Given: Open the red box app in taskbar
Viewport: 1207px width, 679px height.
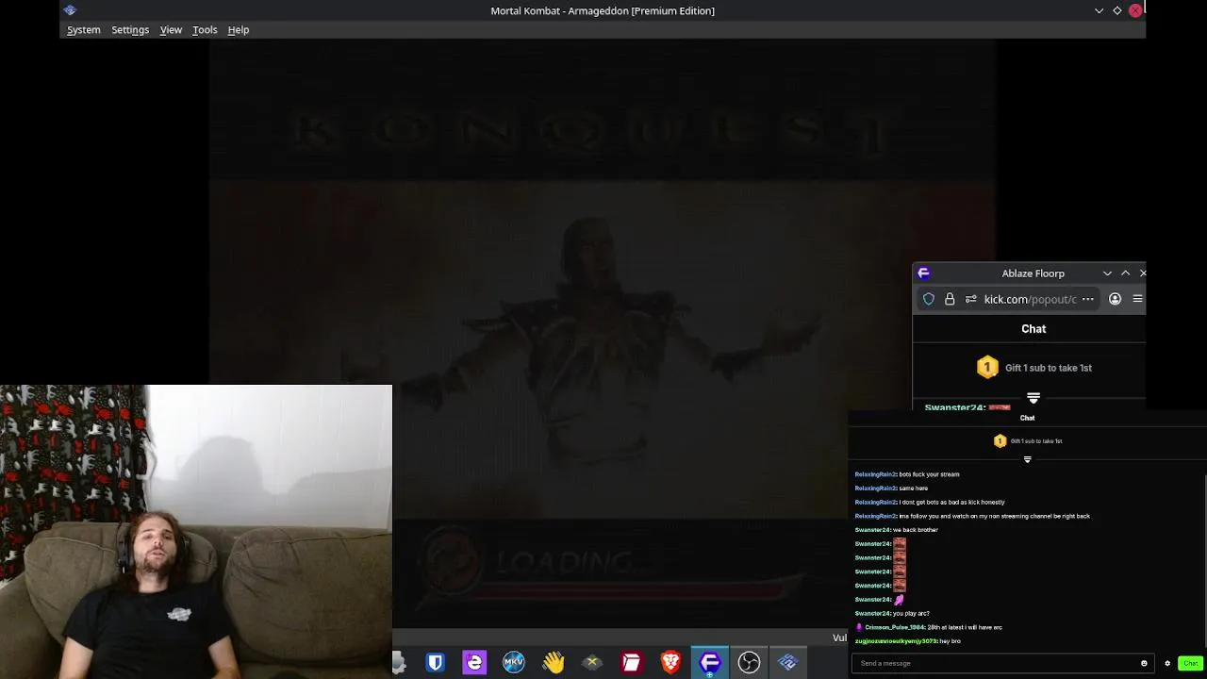Looking at the screenshot, I should 631,663.
